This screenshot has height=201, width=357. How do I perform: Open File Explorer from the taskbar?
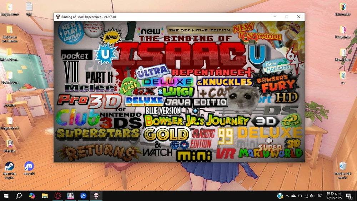tap(45, 196)
